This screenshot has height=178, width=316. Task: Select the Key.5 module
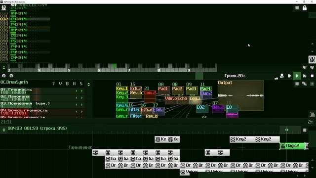tap(122, 105)
